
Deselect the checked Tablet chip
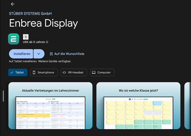(18, 73)
